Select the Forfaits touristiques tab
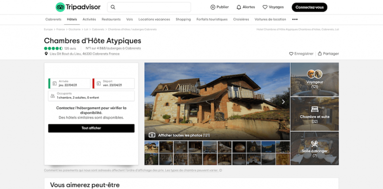Screen dimensions: 383x189 click(x=212, y=20)
